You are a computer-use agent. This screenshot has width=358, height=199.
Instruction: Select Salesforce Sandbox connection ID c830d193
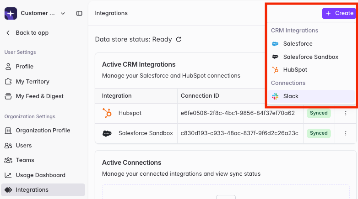239,133
